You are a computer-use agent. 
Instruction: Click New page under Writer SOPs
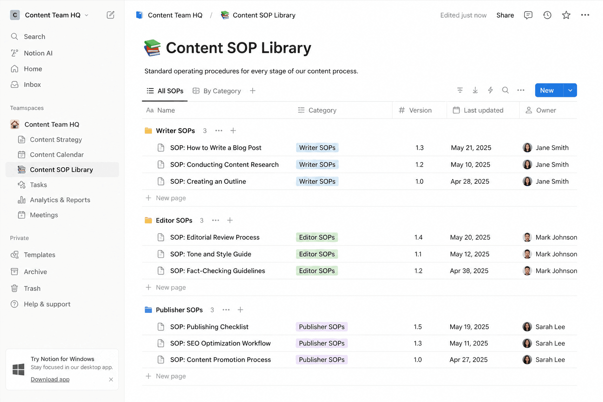pos(166,198)
